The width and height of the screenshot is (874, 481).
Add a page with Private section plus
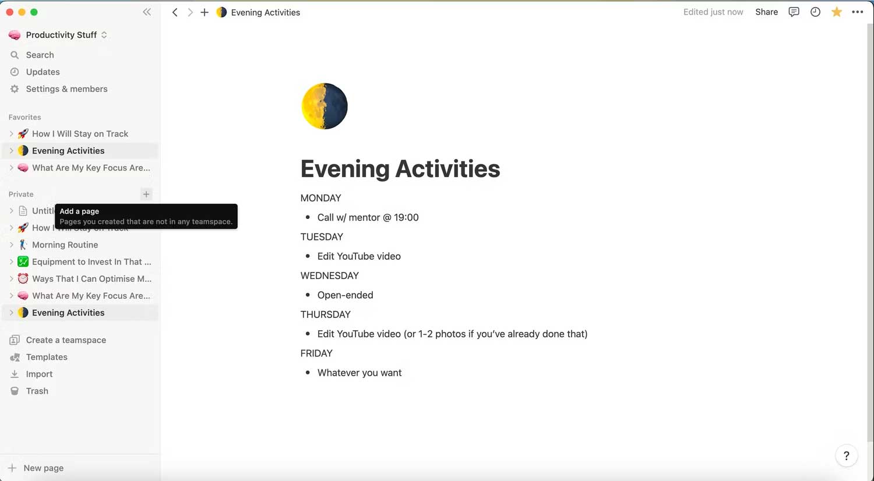coord(146,194)
